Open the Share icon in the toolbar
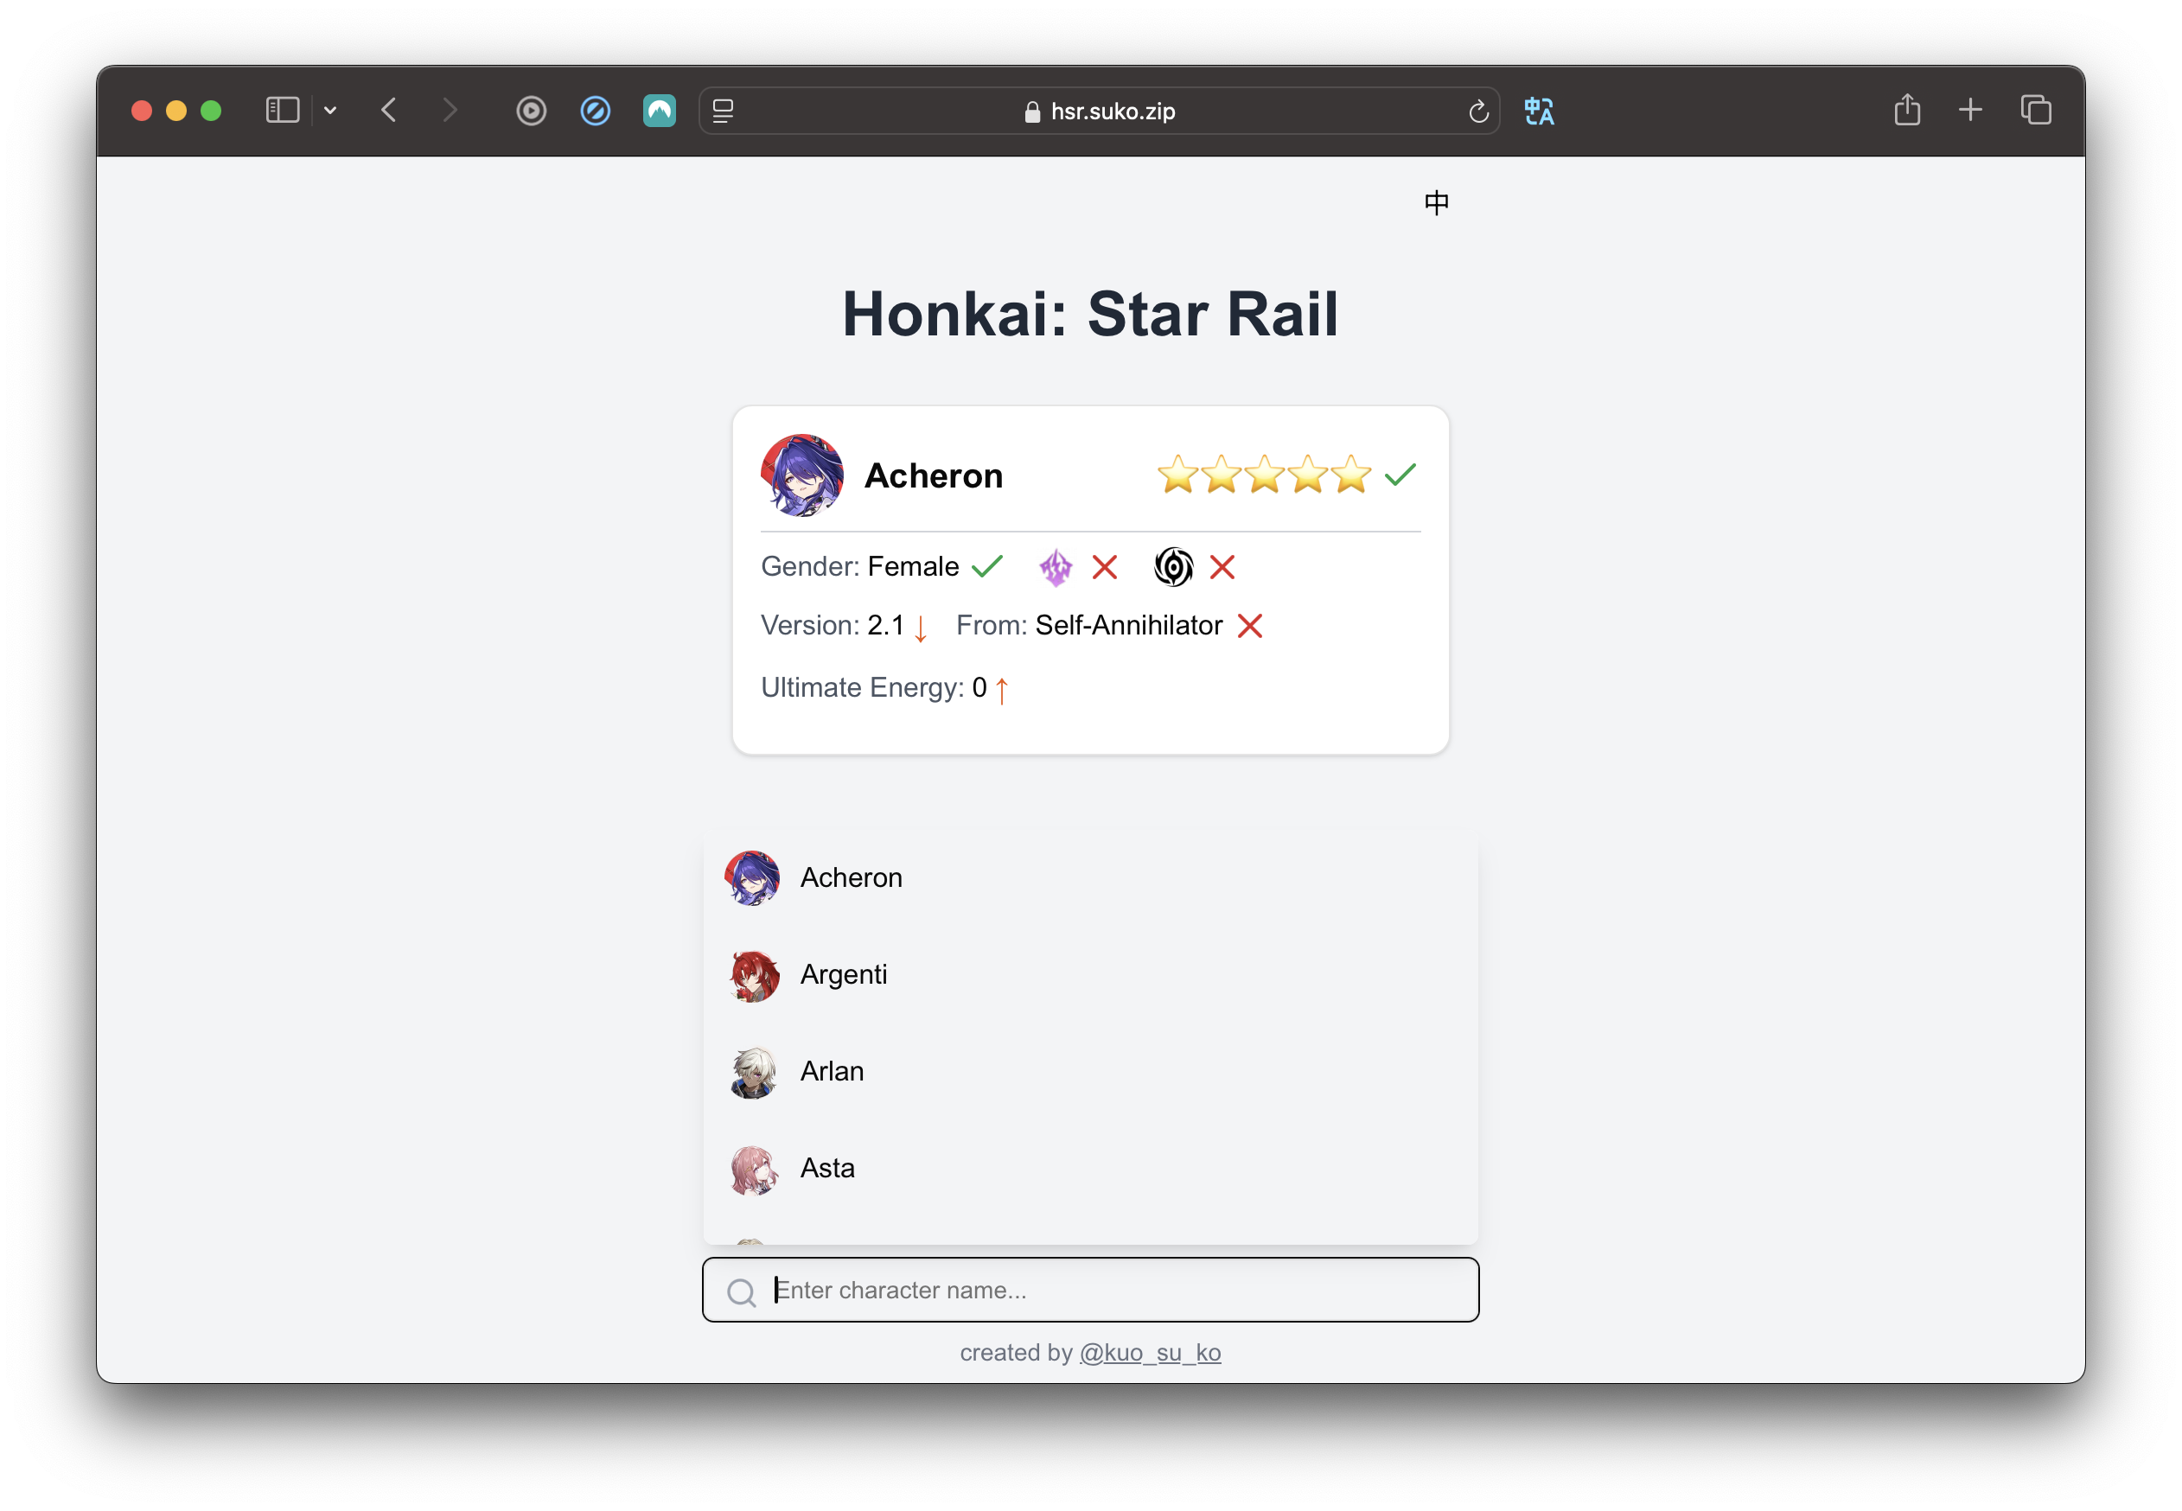 click(x=1906, y=110)
